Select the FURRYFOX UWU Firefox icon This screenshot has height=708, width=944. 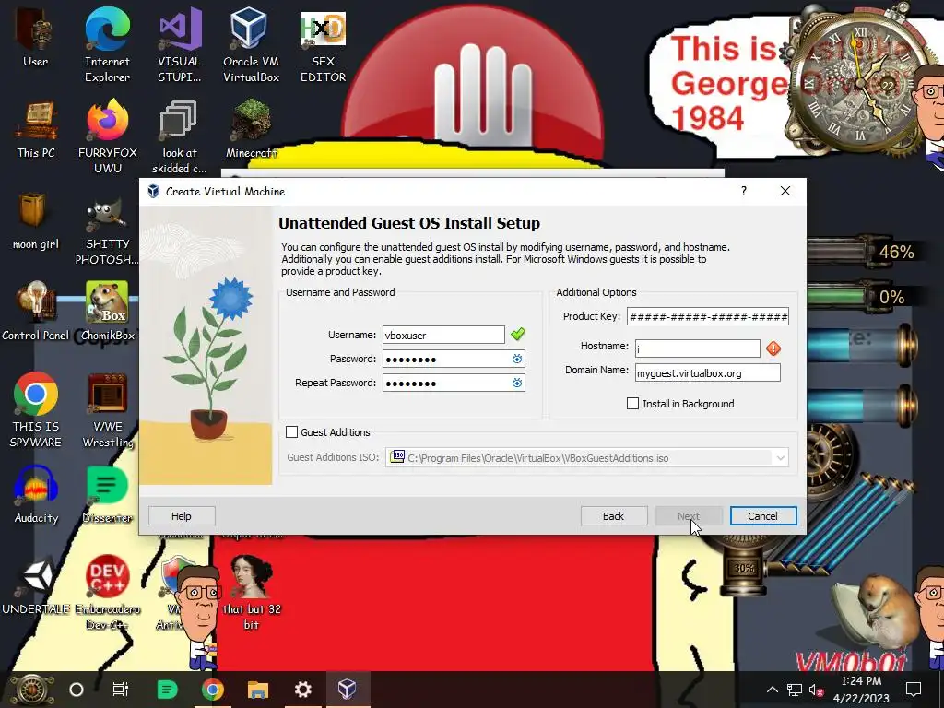(x=108, y=136)
